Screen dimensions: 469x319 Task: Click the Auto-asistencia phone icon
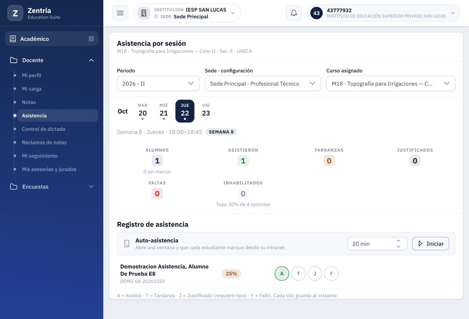pyautogui.click(x=127, y=244)
